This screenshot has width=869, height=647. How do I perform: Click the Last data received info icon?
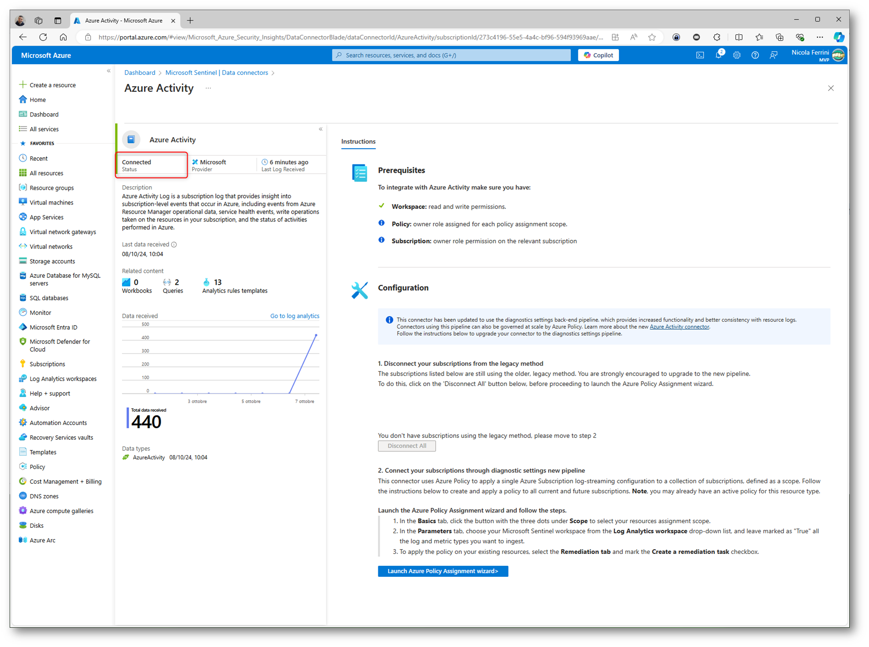coord(174,244)
